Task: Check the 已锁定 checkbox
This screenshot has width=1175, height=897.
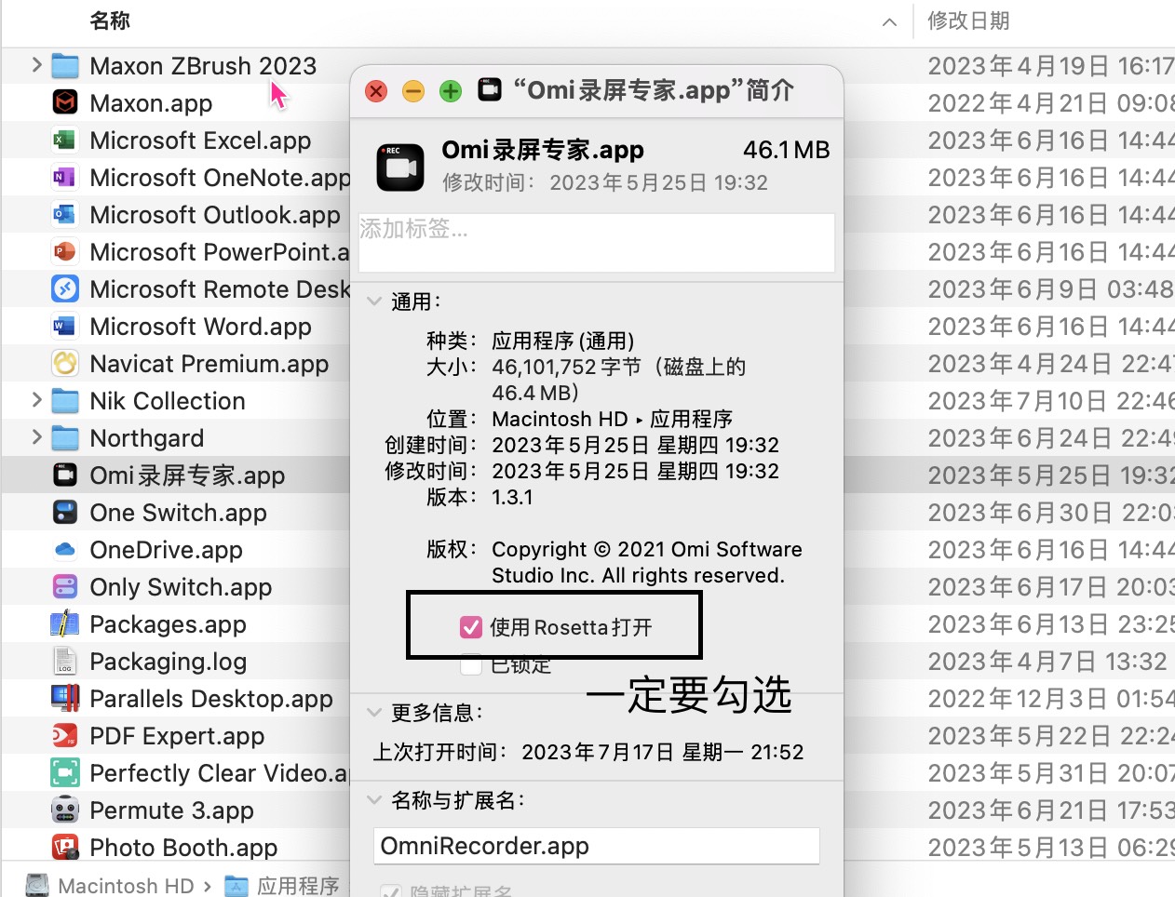Action: pos(471,663)
